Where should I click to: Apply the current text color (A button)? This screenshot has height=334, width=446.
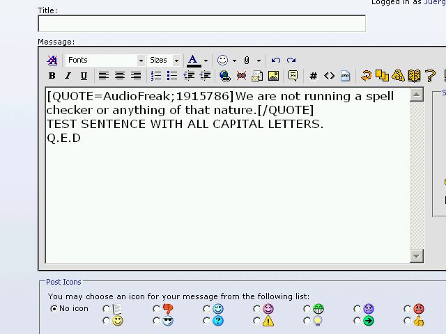[194, 61]
